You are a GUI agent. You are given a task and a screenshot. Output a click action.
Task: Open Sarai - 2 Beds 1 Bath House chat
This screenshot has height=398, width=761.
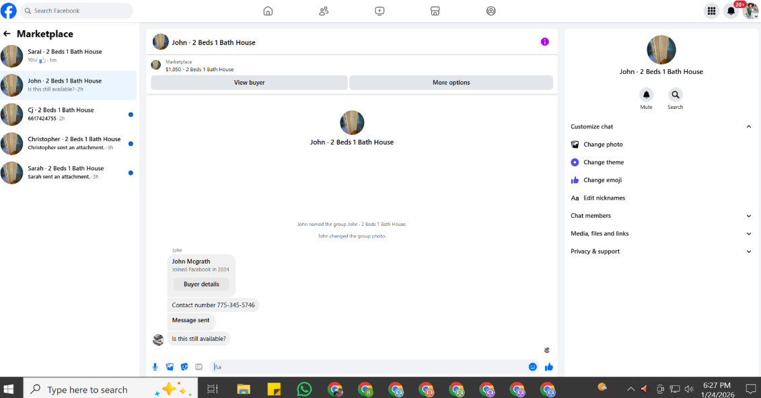coord(69,56)
